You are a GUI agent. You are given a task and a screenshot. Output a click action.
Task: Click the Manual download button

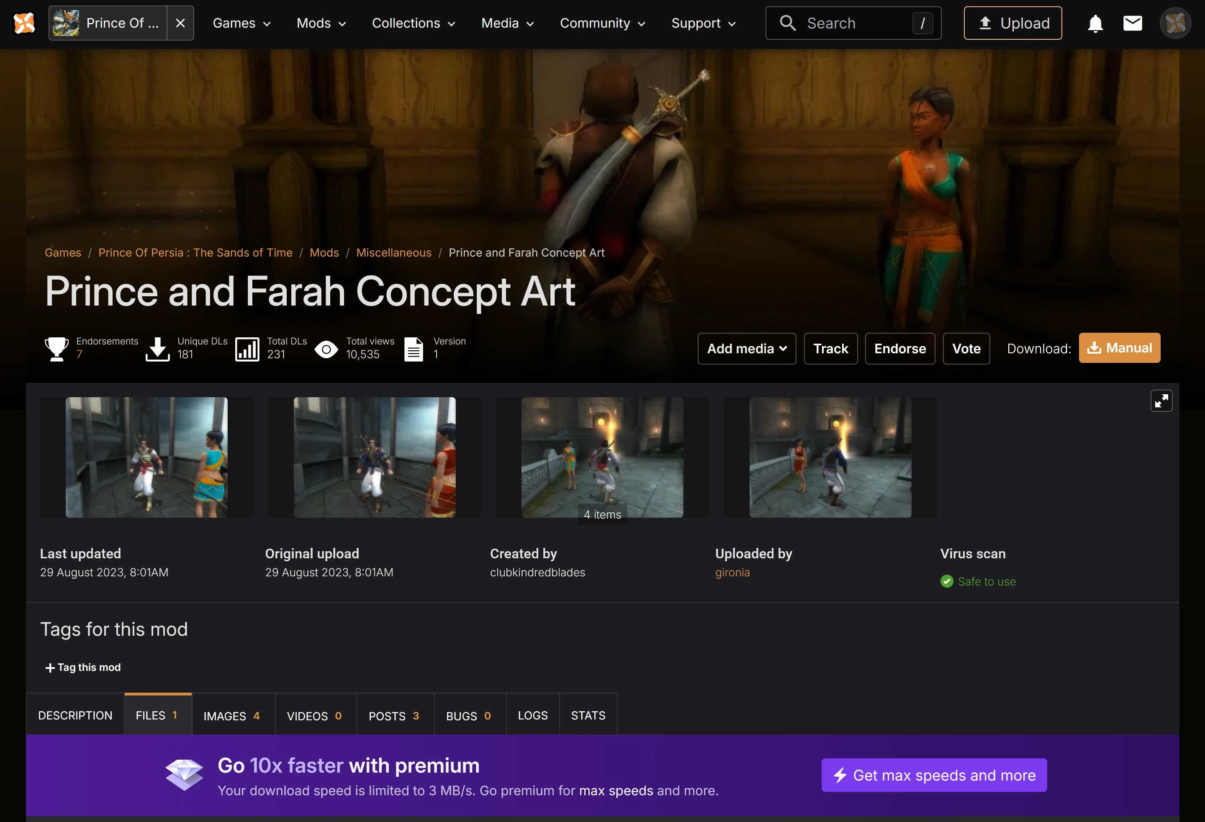pyautogui.click(x=1120, y=348)
